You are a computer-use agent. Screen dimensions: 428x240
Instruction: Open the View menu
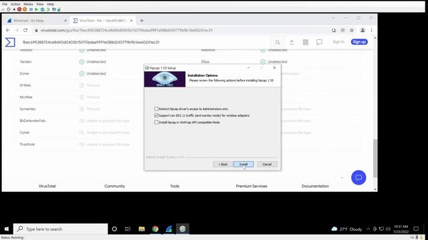click(x=40, y=4)
